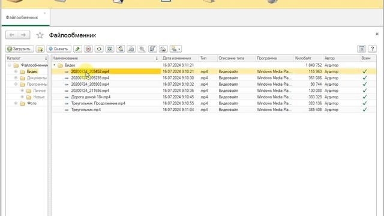Expand the Видео folder in catalog tree
The height and width of the screenshot is (216, 384).
(16, 71)
